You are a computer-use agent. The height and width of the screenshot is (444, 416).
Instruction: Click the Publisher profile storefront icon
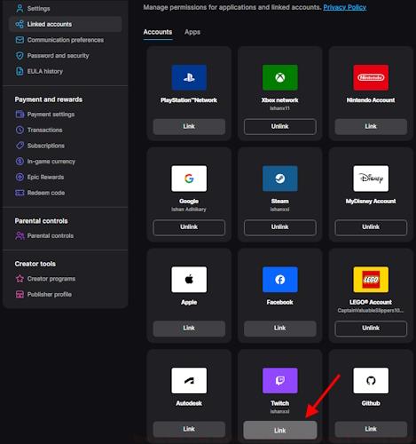[20, 294]
